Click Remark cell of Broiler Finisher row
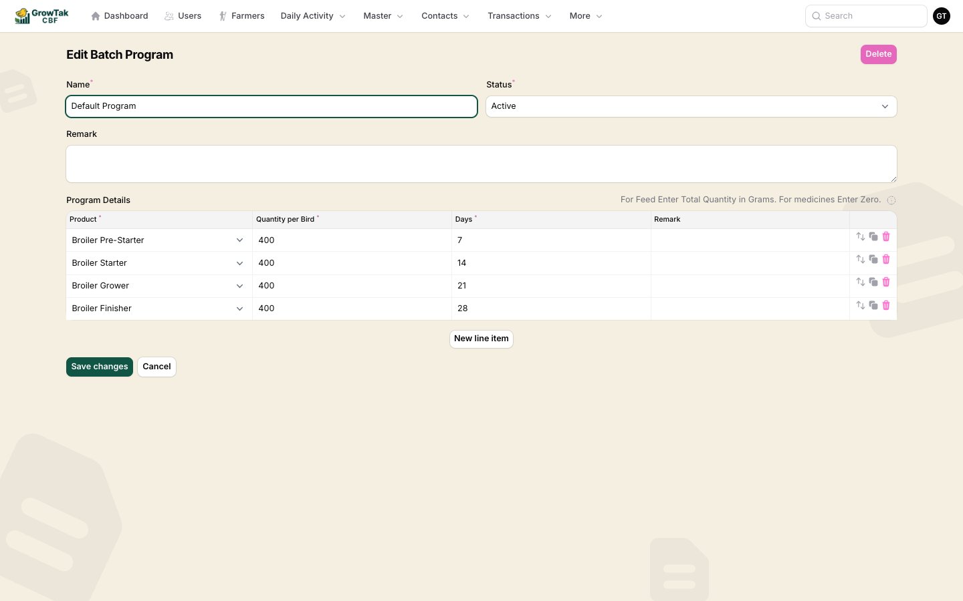 point(750,309)
